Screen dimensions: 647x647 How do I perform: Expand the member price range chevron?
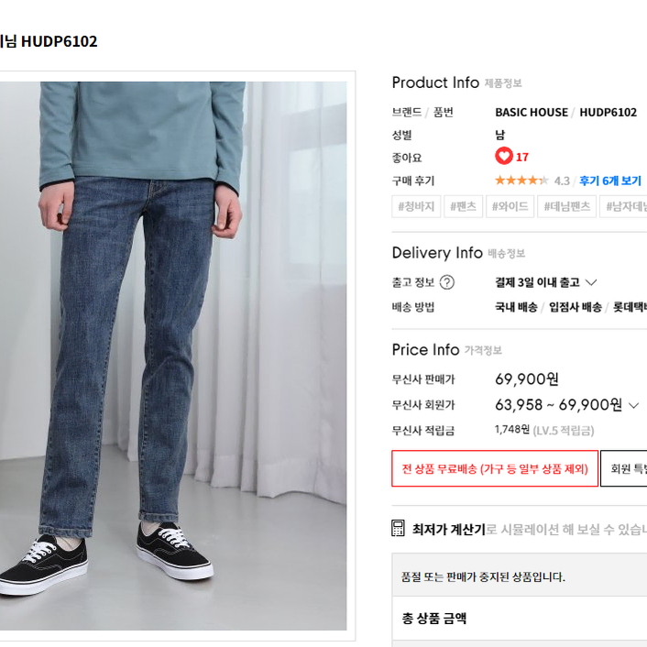click(x=633, y=405)
